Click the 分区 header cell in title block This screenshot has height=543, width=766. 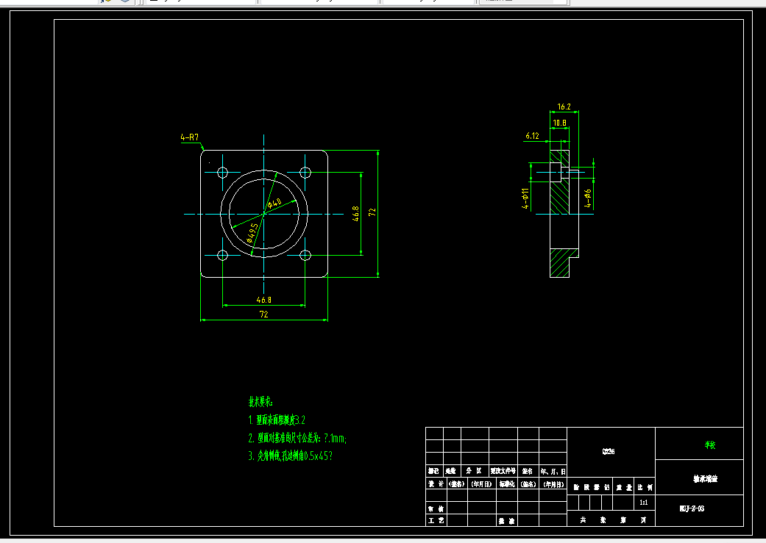[x=475, y=471]
